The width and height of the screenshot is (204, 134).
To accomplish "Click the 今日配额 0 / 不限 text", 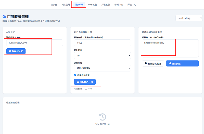I will (83, 89).
